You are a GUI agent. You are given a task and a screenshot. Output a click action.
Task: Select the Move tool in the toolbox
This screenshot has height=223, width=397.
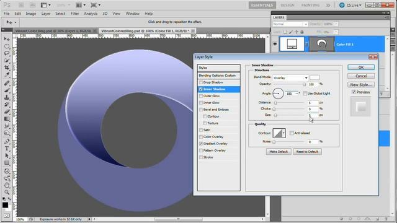(7, 39)
